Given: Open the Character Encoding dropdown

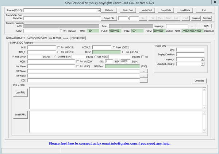Looking at the screenshot, I should pyautogui.click(x=203, y=64).
